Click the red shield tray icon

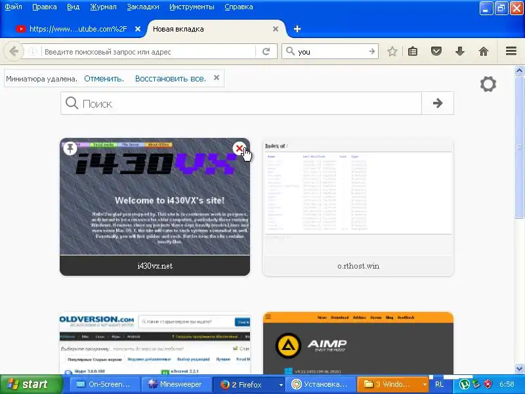point(488,384)
